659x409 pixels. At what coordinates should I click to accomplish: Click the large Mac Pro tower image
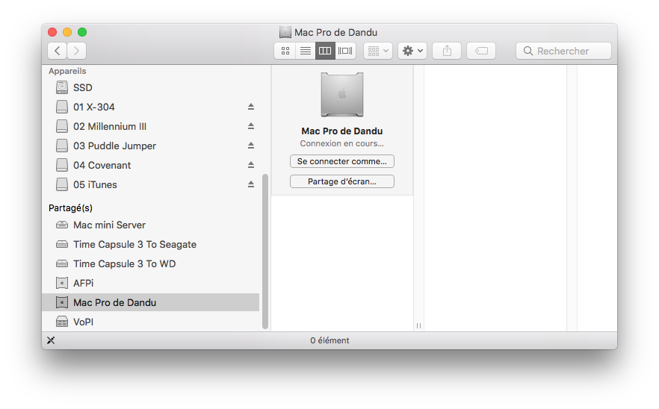[x=342, y=95]
